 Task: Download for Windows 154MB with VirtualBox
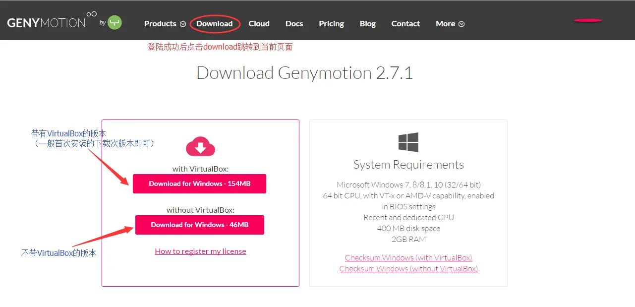[x=199, y=184]
